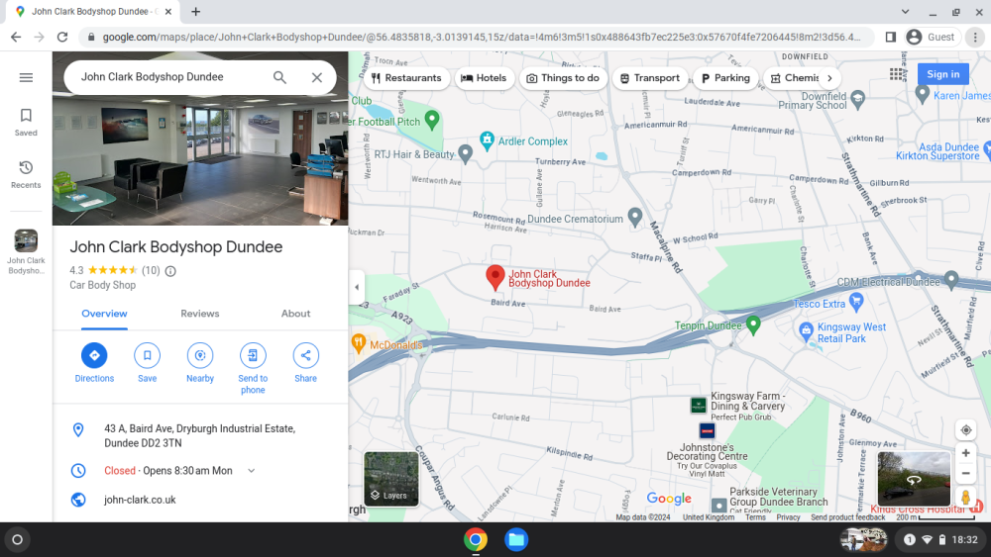
Task: Open the Google apps grid
Action: pos(896,74)
